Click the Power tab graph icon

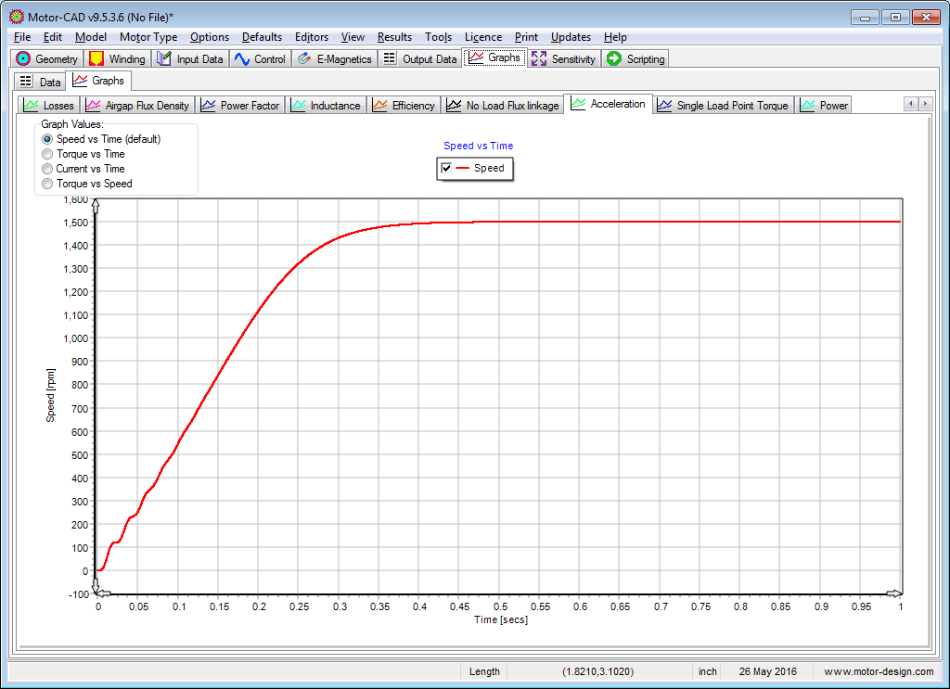(807, 106)
